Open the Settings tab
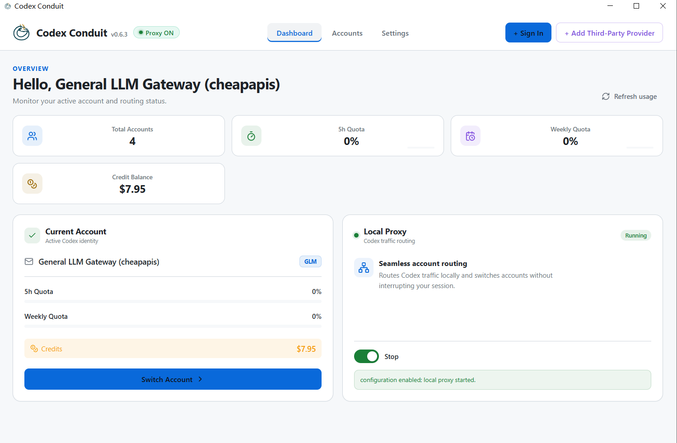This screenshot has height=443, width=677. coord(395,33)
